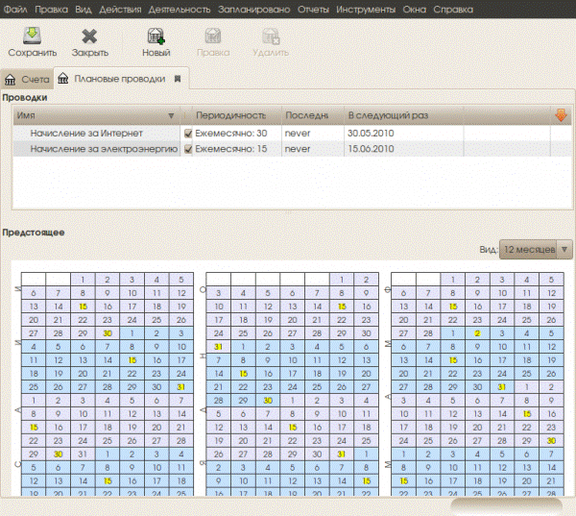
Task: Sort by the Имя column arrow
Action: (171, 116)
